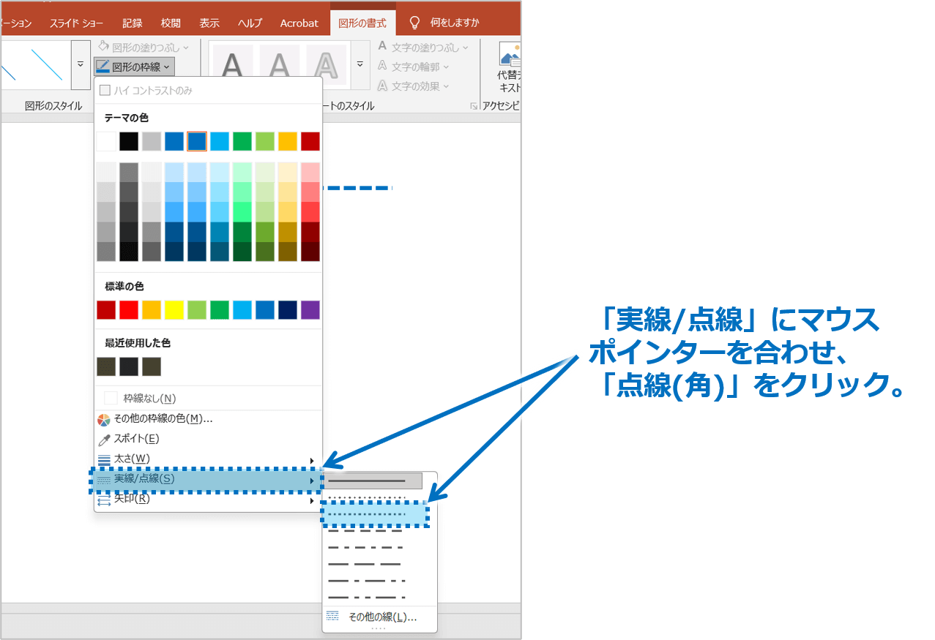The height and width of the screenshot is (640, 935).
Task: Pick the solid line dash style
Action: pos(375,481)
